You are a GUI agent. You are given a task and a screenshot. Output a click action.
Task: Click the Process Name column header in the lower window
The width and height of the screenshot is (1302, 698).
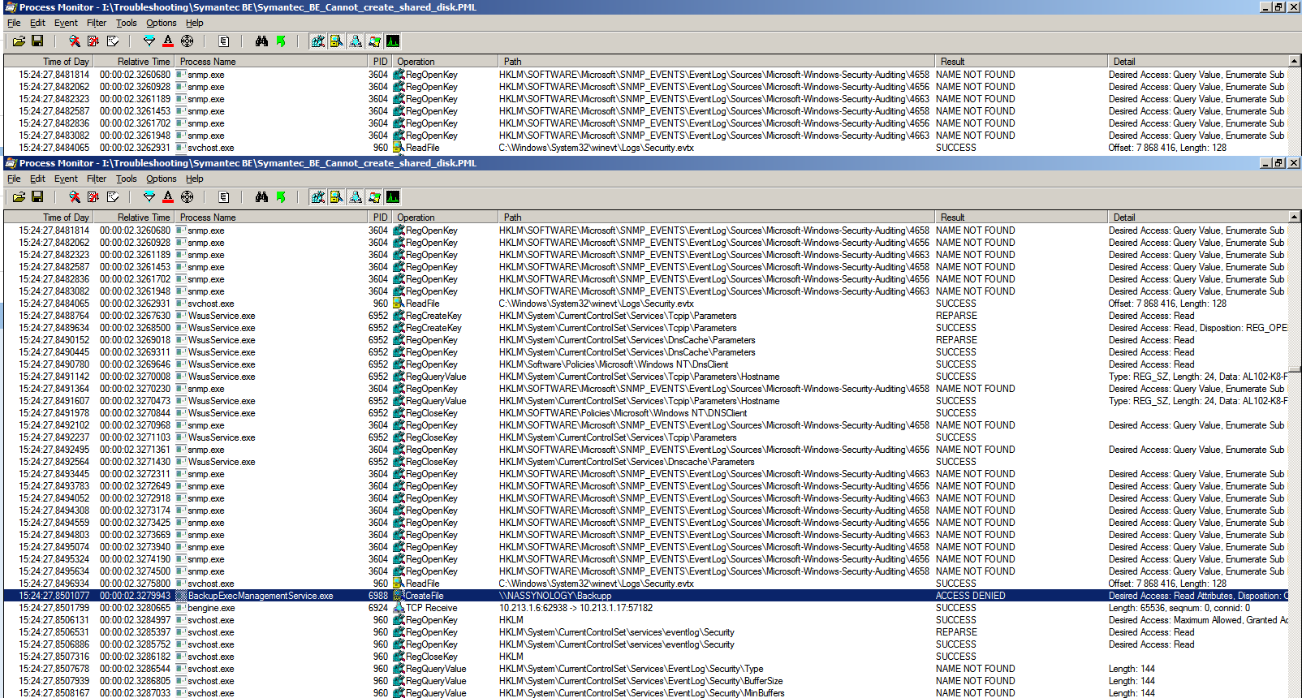[x=208, y=218]
